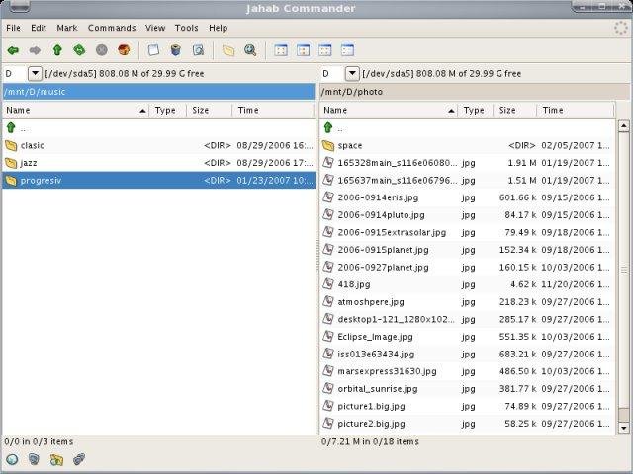Open right panel drive dropdown
The image size is (633, 474).
pos(352,74)
